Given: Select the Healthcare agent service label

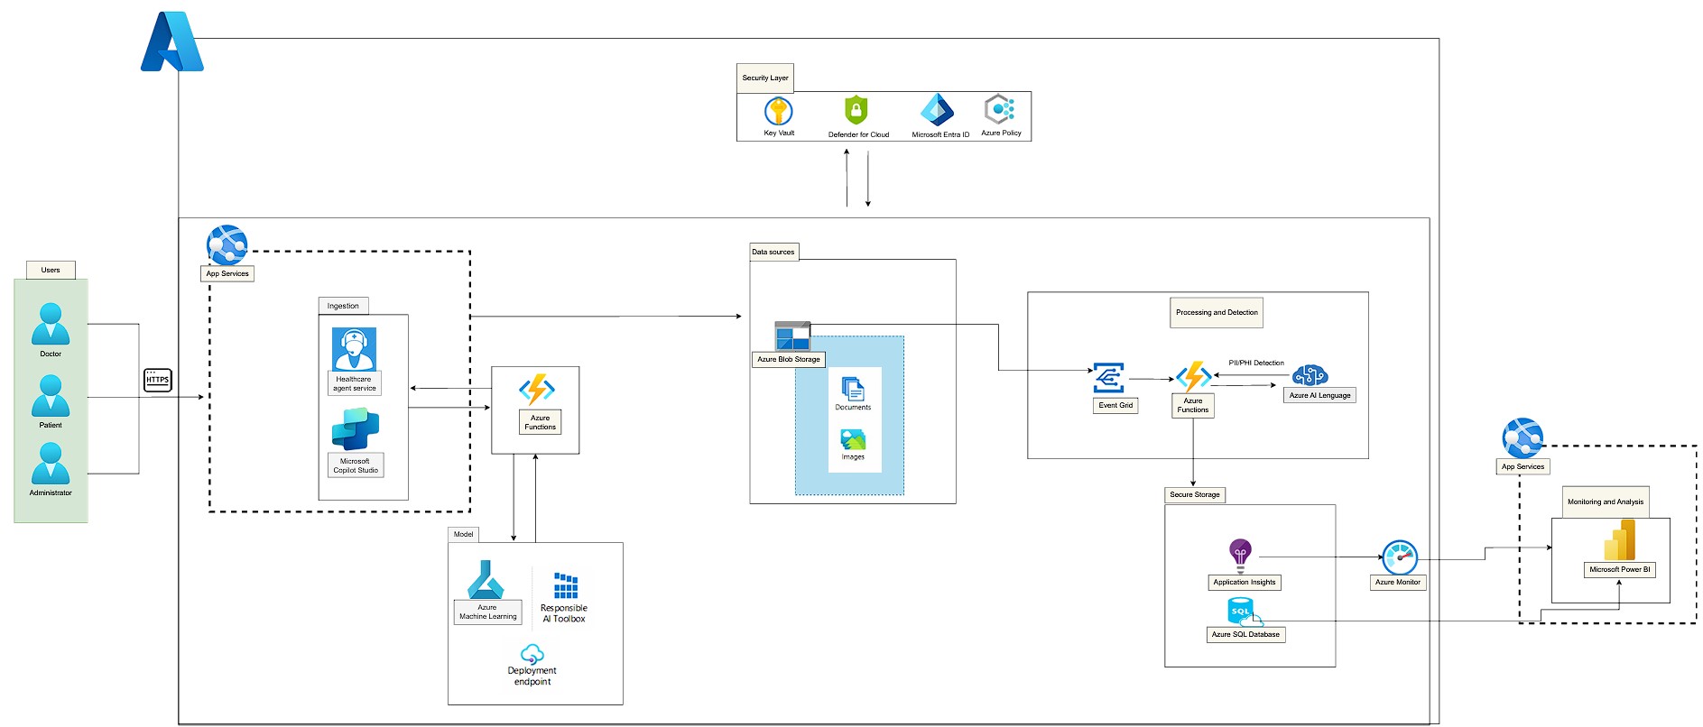Looking at the screenshot, I should [x=355, y=383].
